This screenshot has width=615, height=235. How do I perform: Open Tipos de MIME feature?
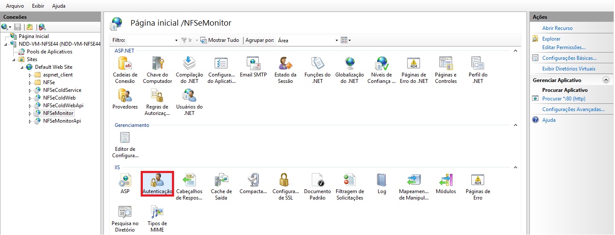[x=157, y=219]
